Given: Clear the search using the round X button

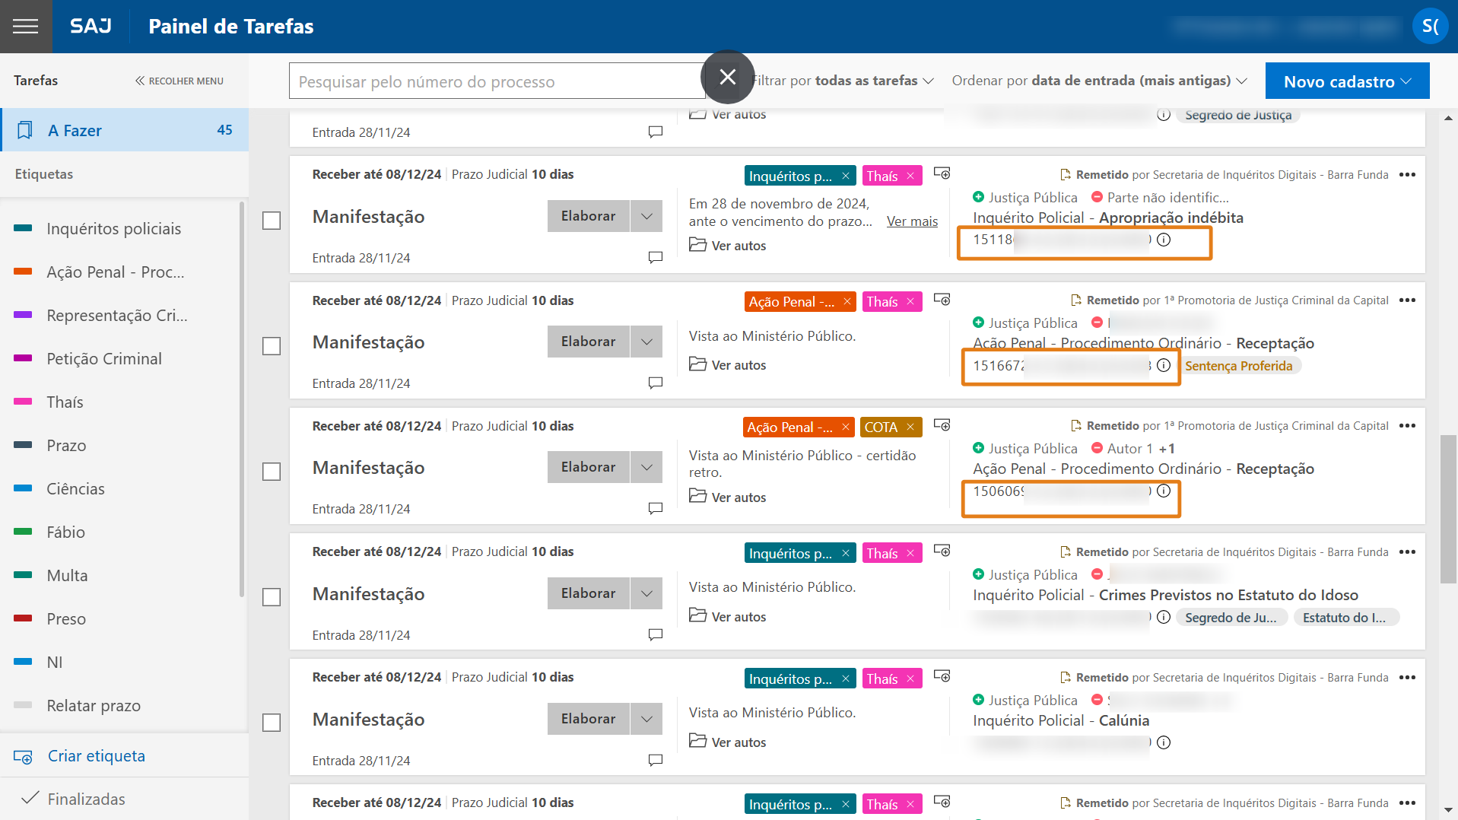Looking at the screenshot, I should 727,77.
